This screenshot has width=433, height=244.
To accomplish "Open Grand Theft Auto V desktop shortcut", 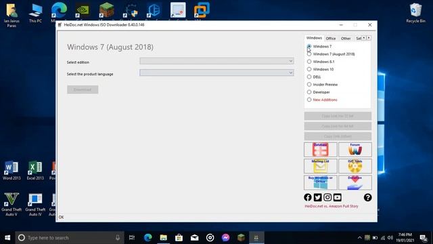I will (x=12, y=204).
